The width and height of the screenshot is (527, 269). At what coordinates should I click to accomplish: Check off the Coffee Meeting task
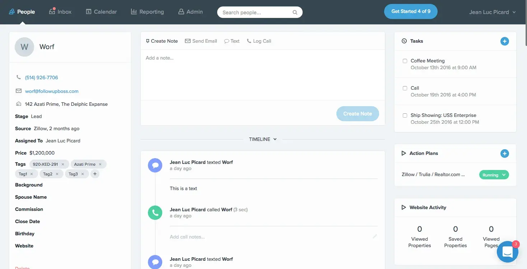[405, 61]
